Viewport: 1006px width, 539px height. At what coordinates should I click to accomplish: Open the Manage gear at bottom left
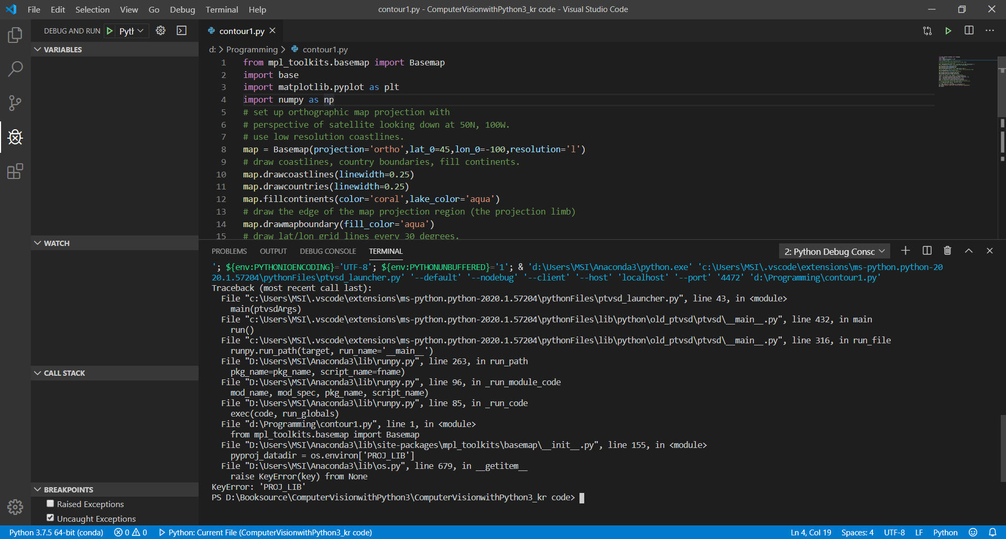15,507
